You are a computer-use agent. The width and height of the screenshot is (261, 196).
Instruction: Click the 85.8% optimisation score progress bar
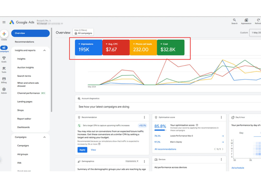160,130
